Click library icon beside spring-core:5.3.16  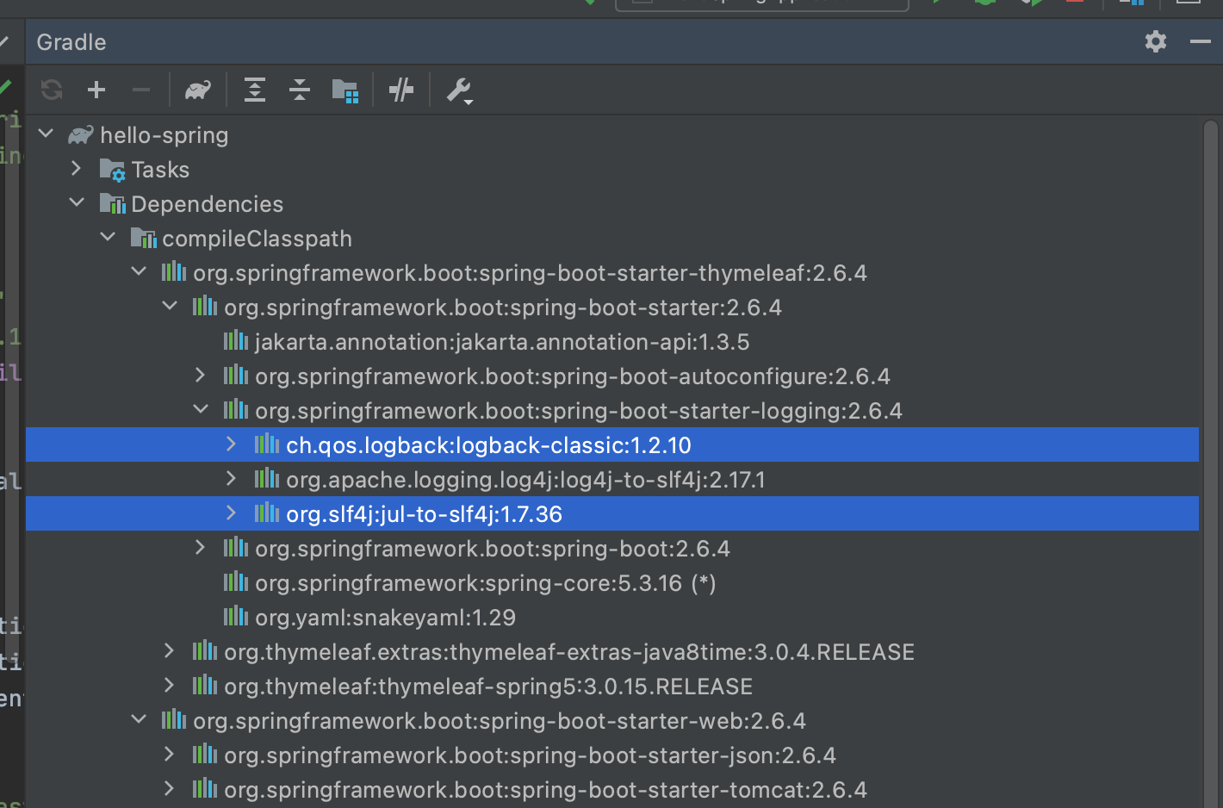pyautogui.click(x=236, y=581)
